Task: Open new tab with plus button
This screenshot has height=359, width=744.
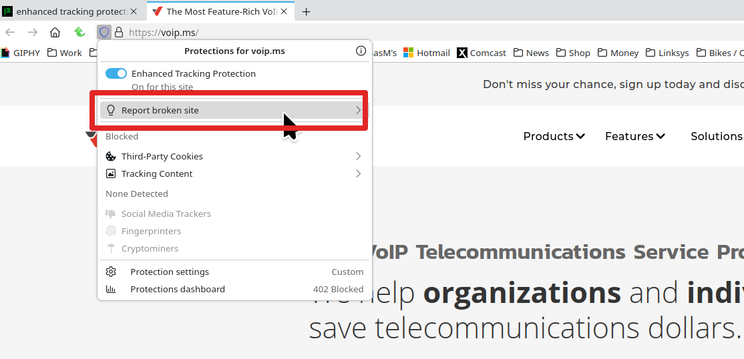Action: [x=307, y=12]
